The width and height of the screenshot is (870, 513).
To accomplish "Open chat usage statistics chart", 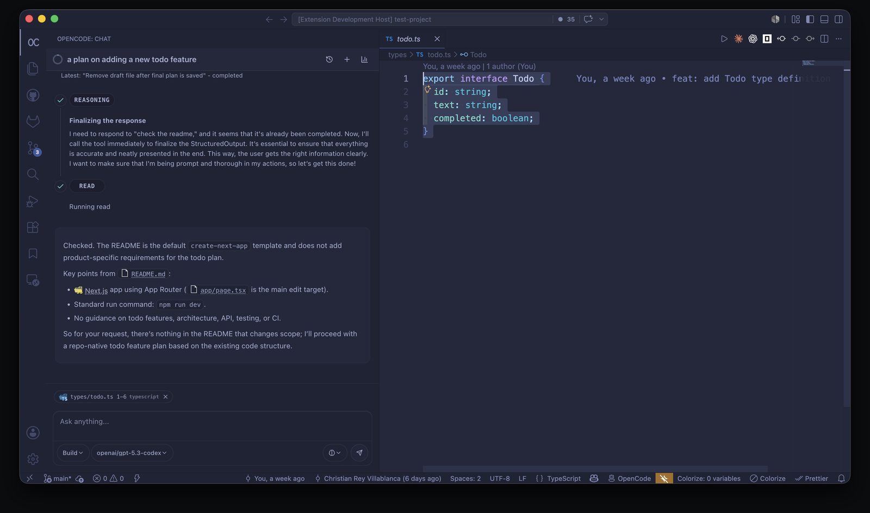I will 364,59.
